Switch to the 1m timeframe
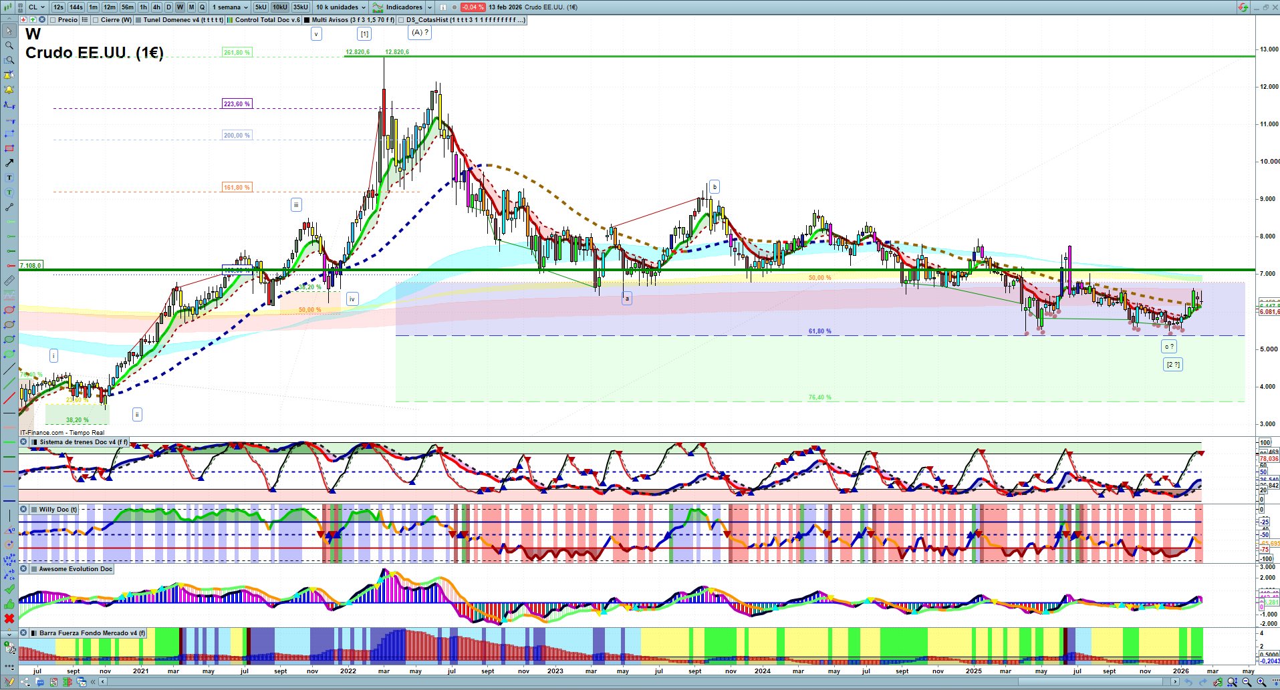The height and width of the screenshot is (690, 1280). tap(93, 7)
